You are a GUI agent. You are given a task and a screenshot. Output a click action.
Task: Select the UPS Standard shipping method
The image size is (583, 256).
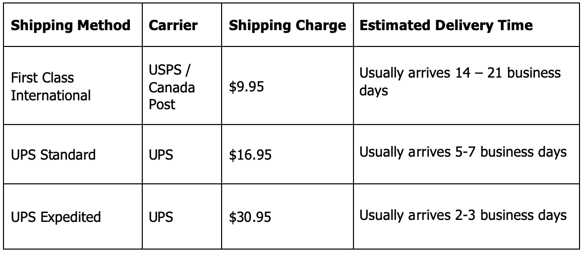coord(53,155)
